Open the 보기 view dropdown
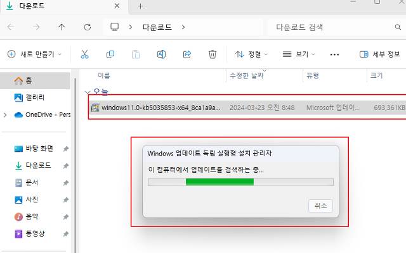 299,54
